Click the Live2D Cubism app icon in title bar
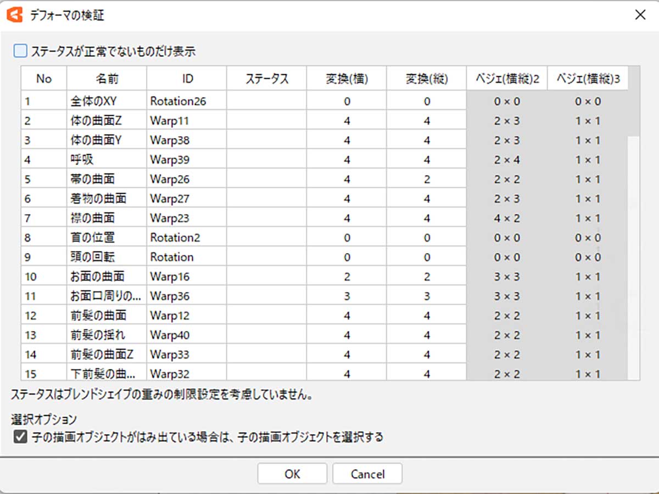The height and width of the screenshot is (494, 659). coord(15,15)
